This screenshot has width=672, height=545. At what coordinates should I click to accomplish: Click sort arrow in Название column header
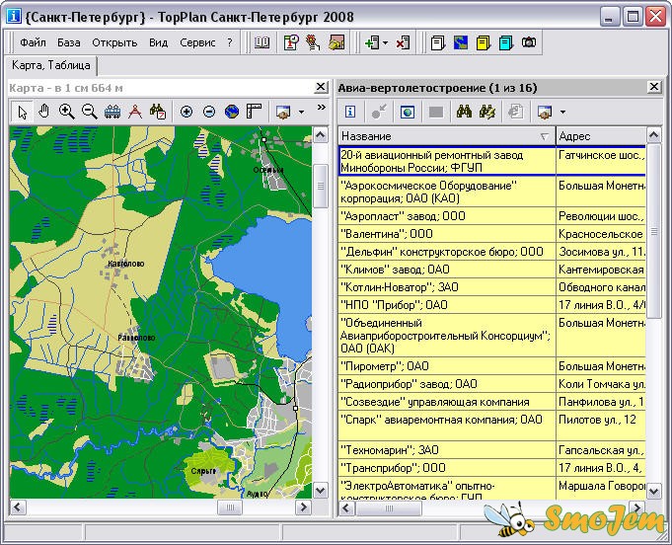tap(545, 137)
